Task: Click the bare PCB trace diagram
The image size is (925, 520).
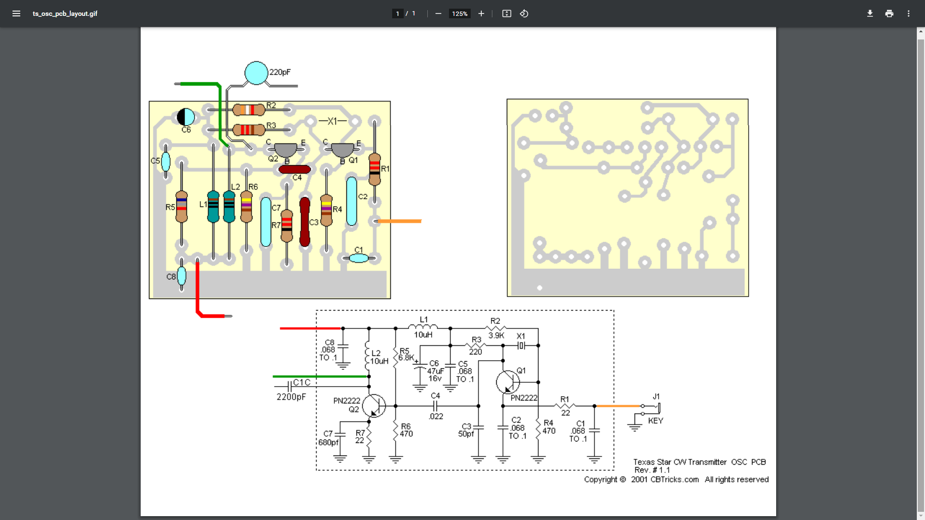Action: [x=627, y=197]
